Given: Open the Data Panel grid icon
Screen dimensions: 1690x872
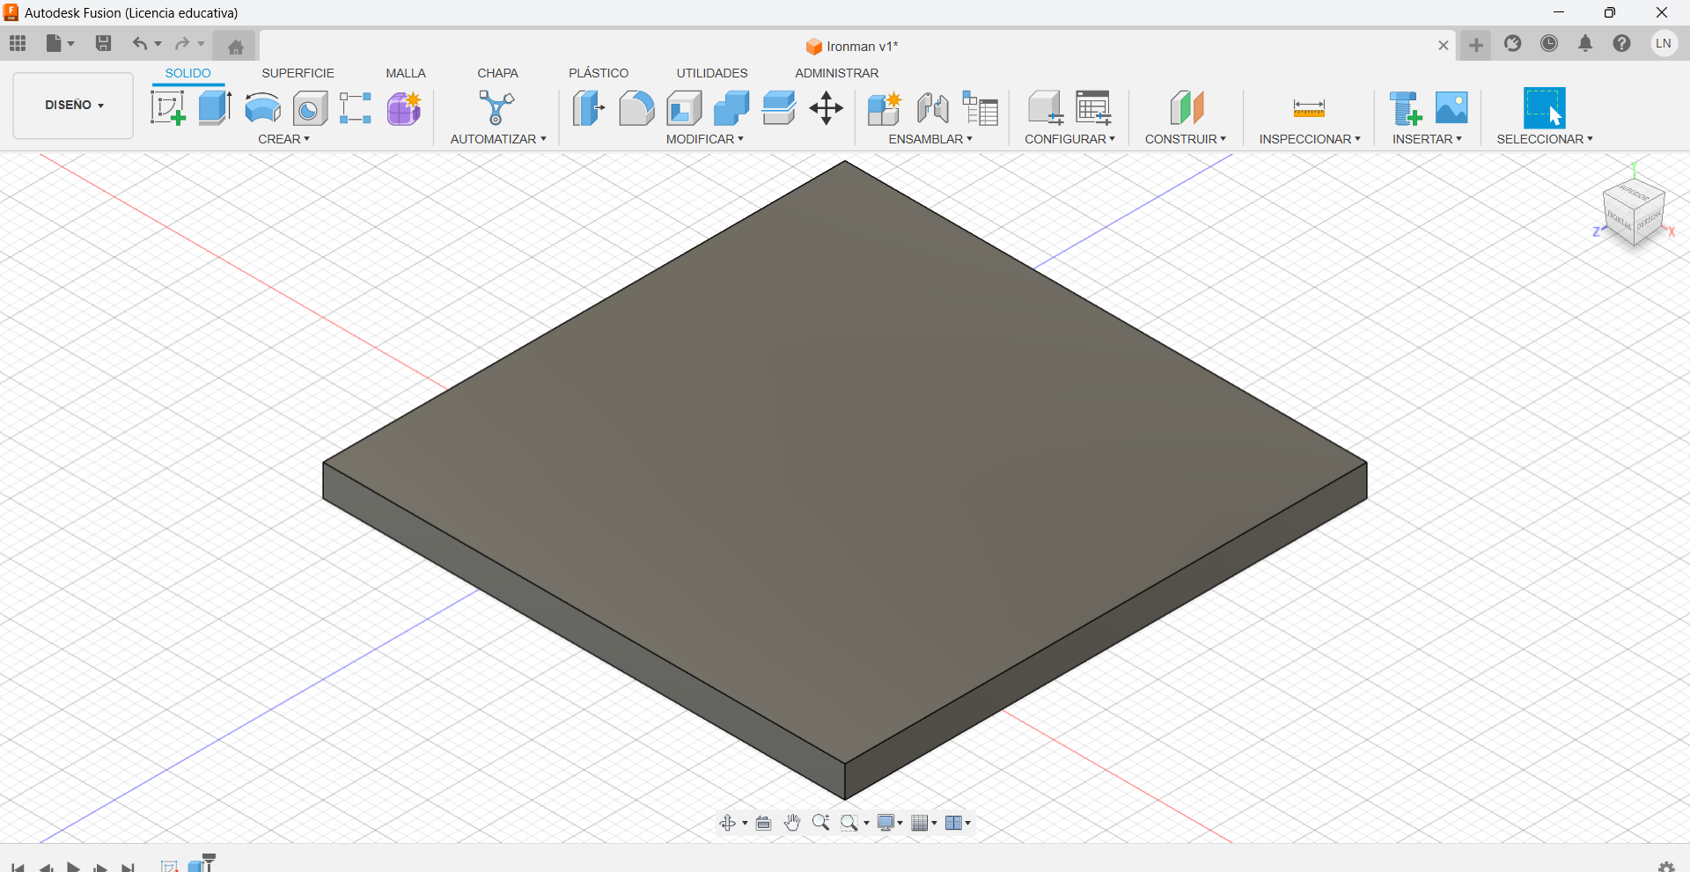Looking at the screenshot, I should (x=18, y=43).
